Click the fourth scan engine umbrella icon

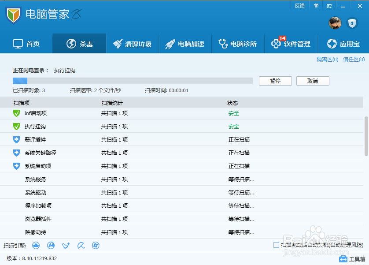click(x=81, y=246)
